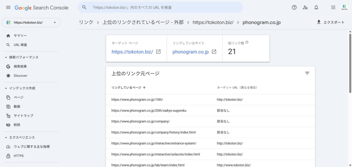The width and height of the screenshot is (352, 167).
Task: Click the page vertical scrollbar
Action: 350,62
